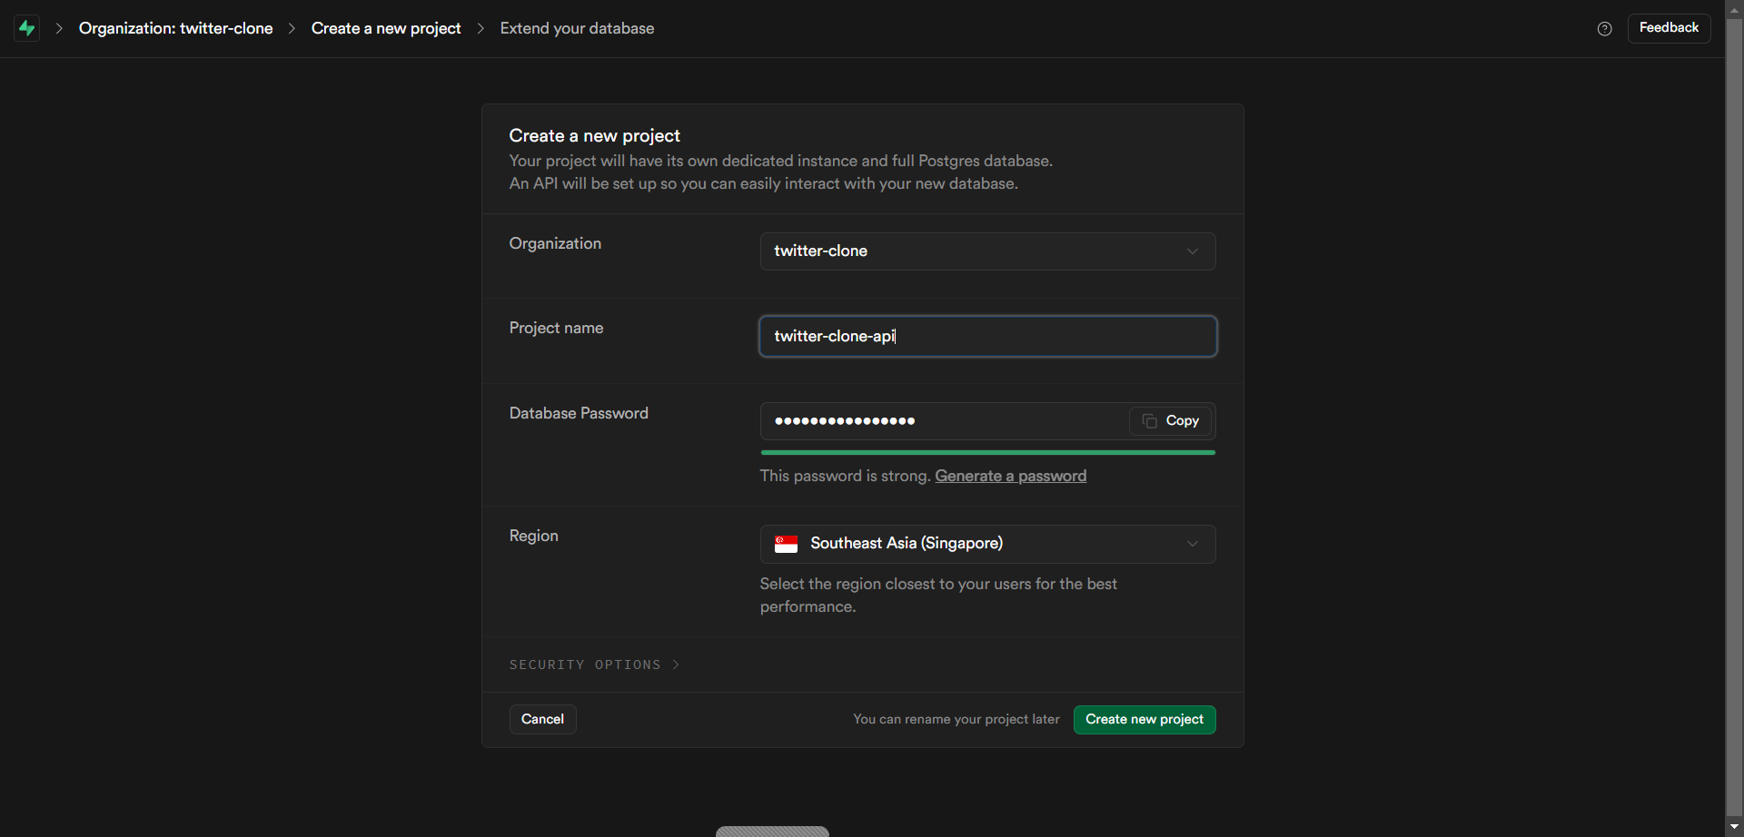Click the password strength indicator bar
The image size is (1744, 837).
(987, 452)
